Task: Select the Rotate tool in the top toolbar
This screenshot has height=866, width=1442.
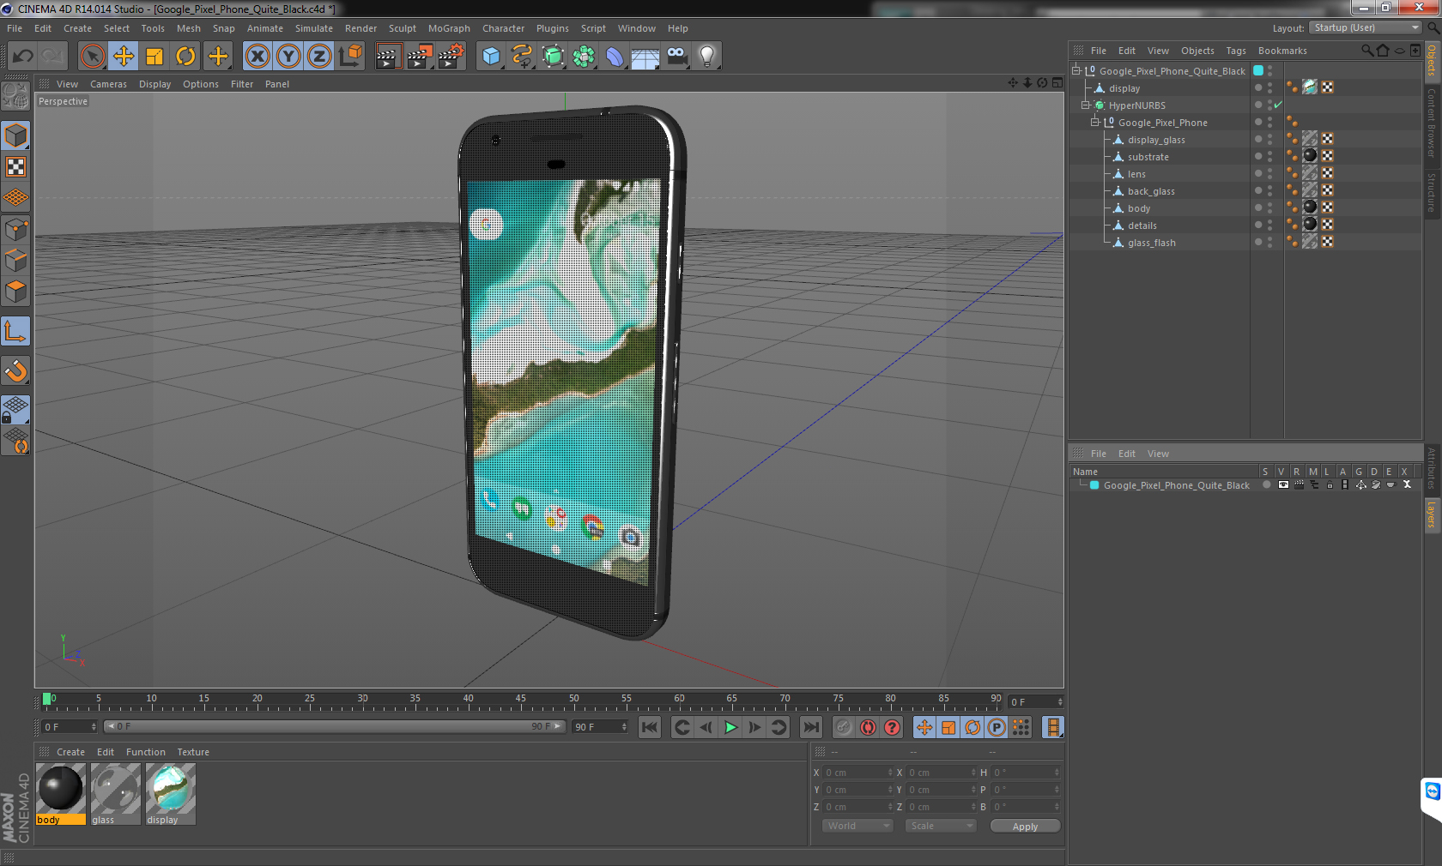Action: (x=185, y=57)
